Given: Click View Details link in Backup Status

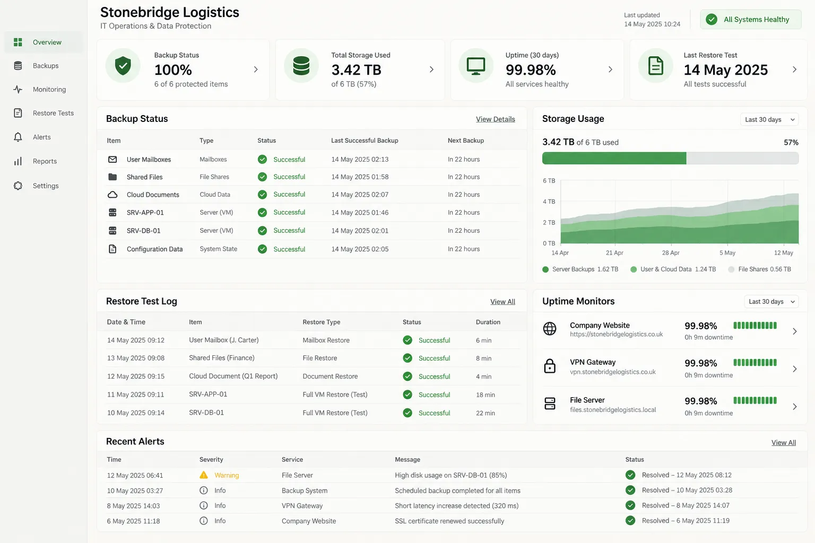Looking at the screenshot, I should click(x=496, y=119).
